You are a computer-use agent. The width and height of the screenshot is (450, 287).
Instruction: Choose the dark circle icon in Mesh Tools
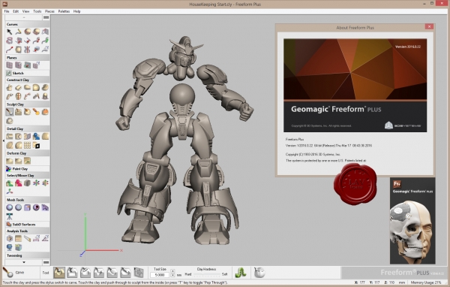coord(36,207)
